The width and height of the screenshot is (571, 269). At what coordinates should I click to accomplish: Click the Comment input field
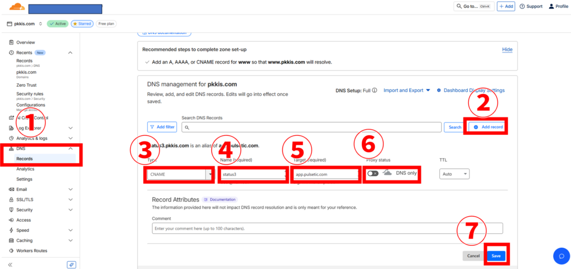(327, 228)
